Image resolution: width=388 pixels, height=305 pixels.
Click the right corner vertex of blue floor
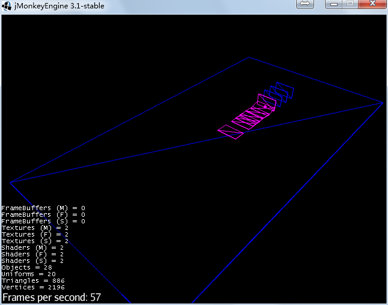(x=382, y=103)
